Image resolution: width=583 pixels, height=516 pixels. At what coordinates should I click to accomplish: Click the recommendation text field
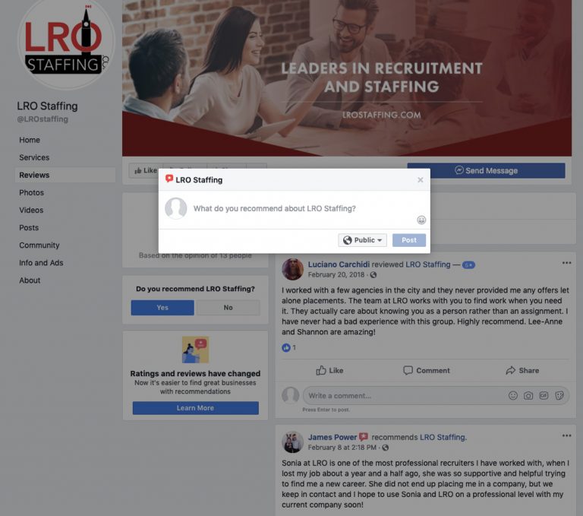[301, 208]
